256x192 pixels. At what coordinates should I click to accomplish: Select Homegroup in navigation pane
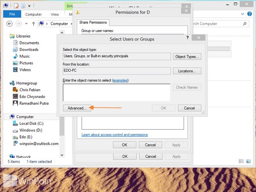tap(27, 83)
